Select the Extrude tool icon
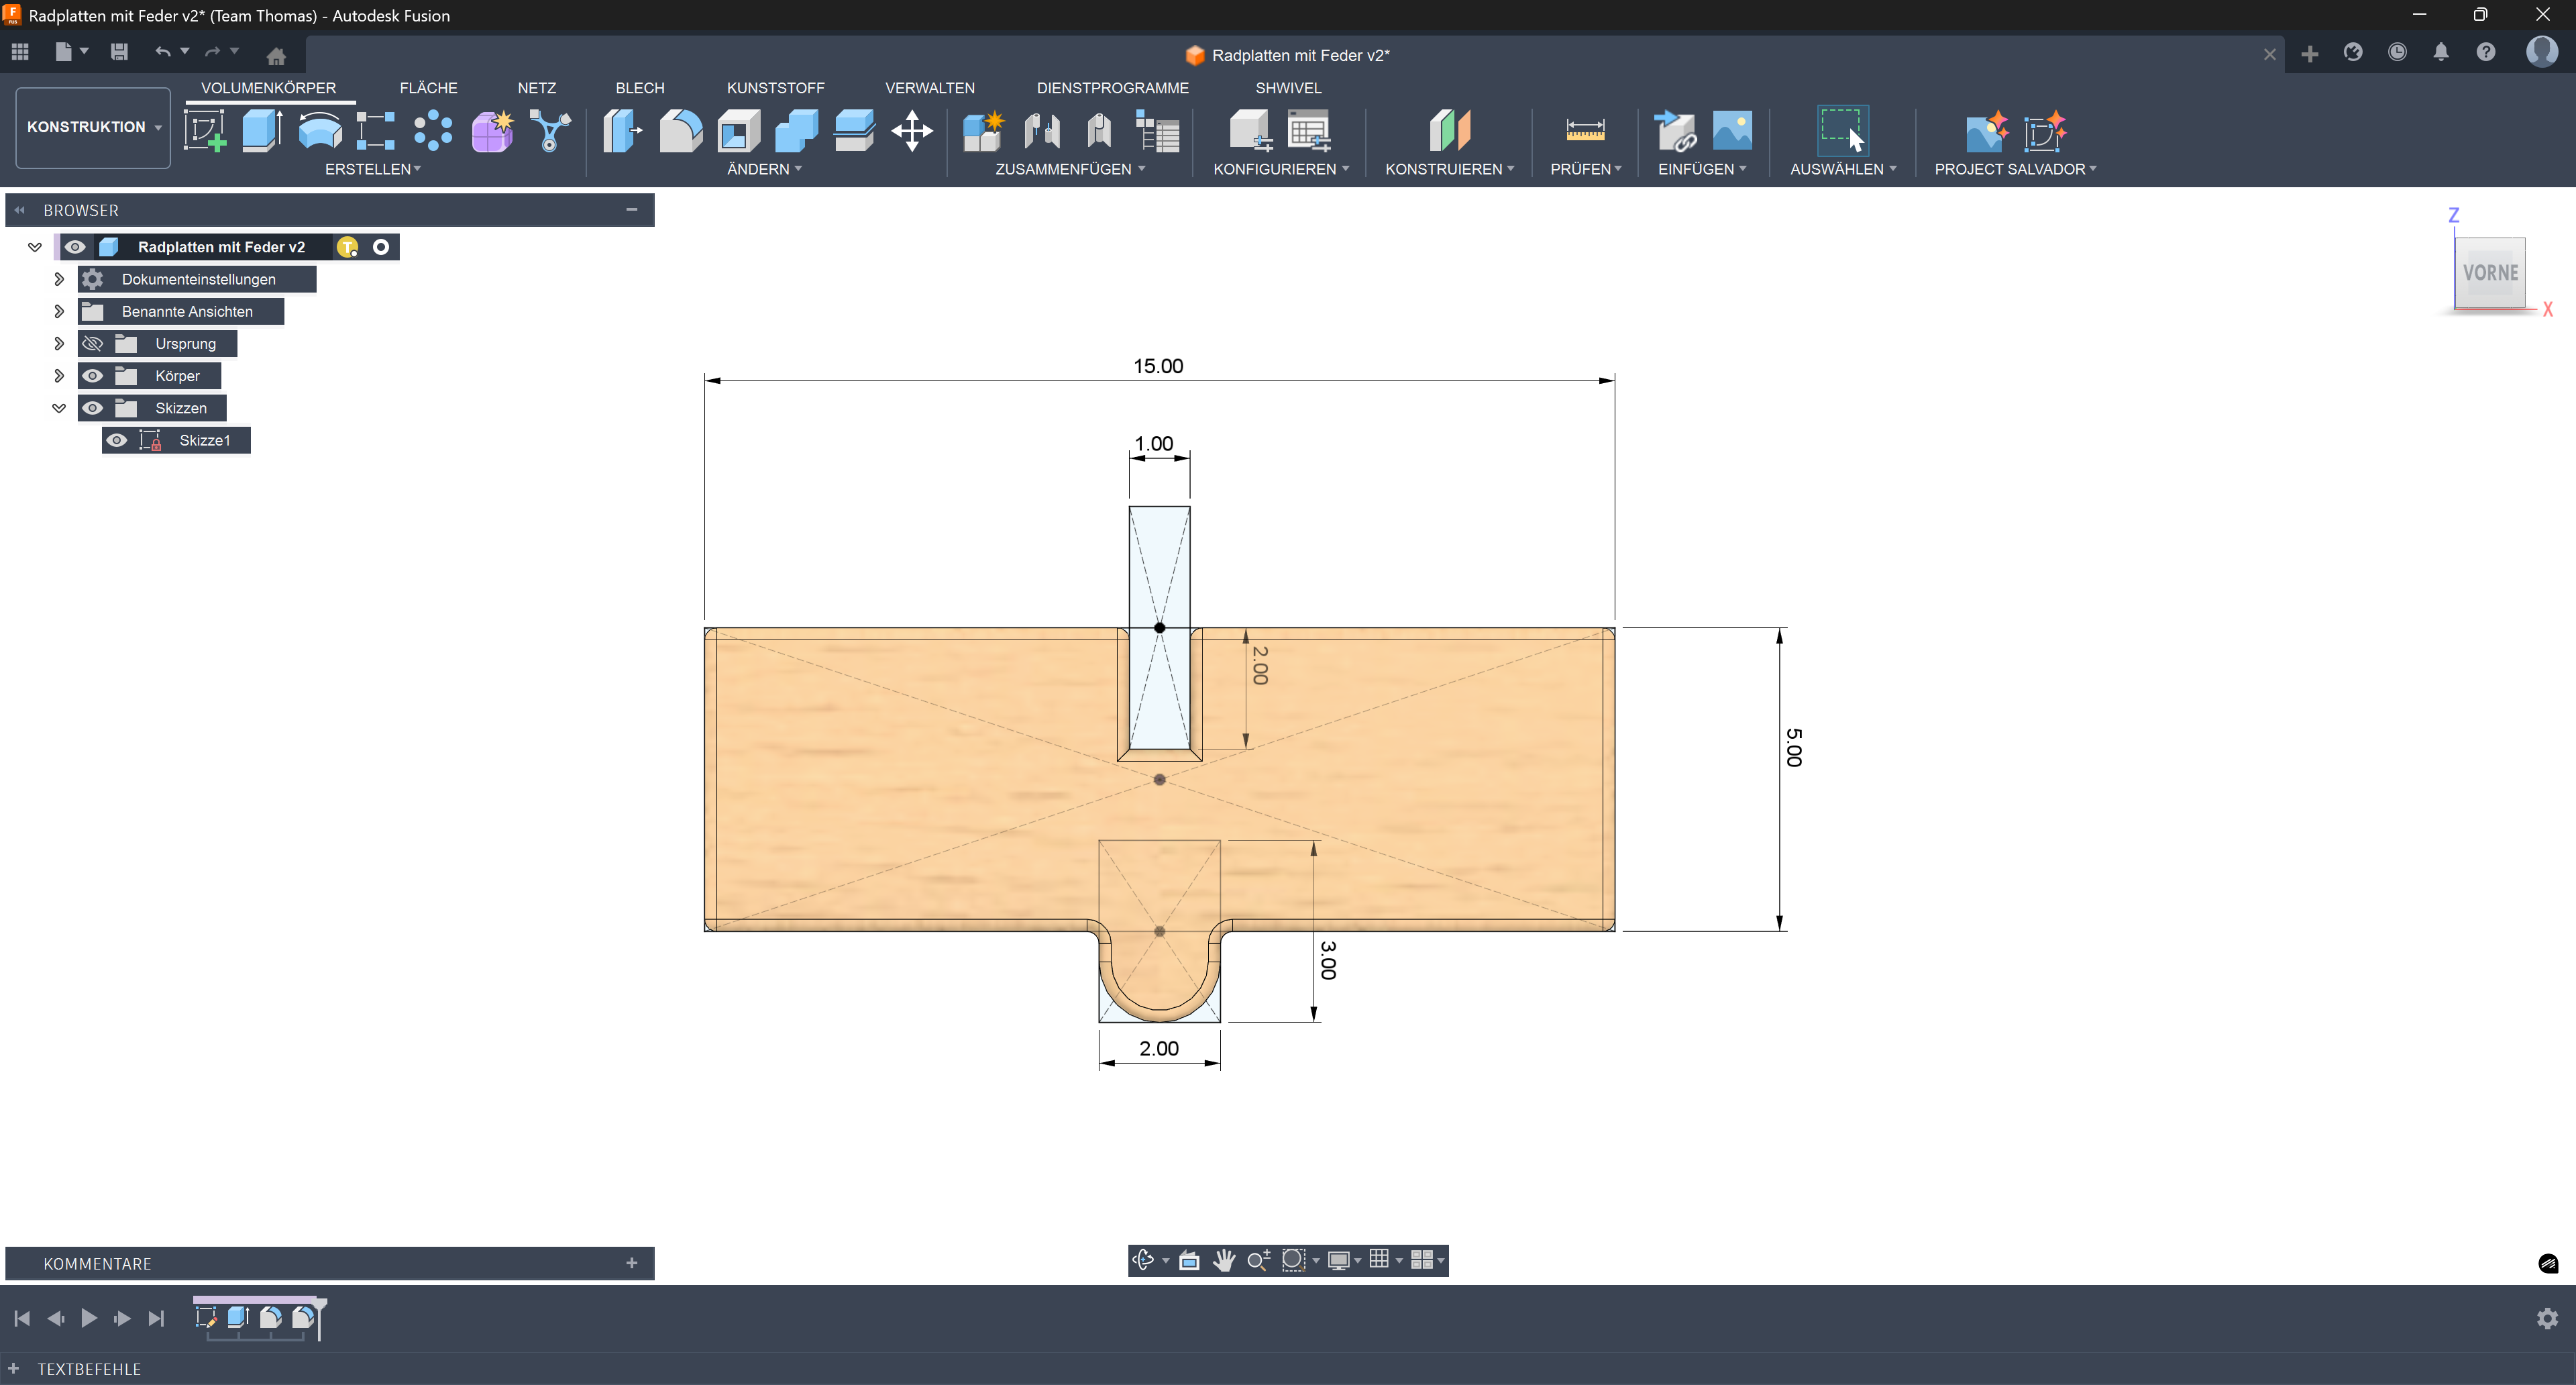 click(262, 131)
